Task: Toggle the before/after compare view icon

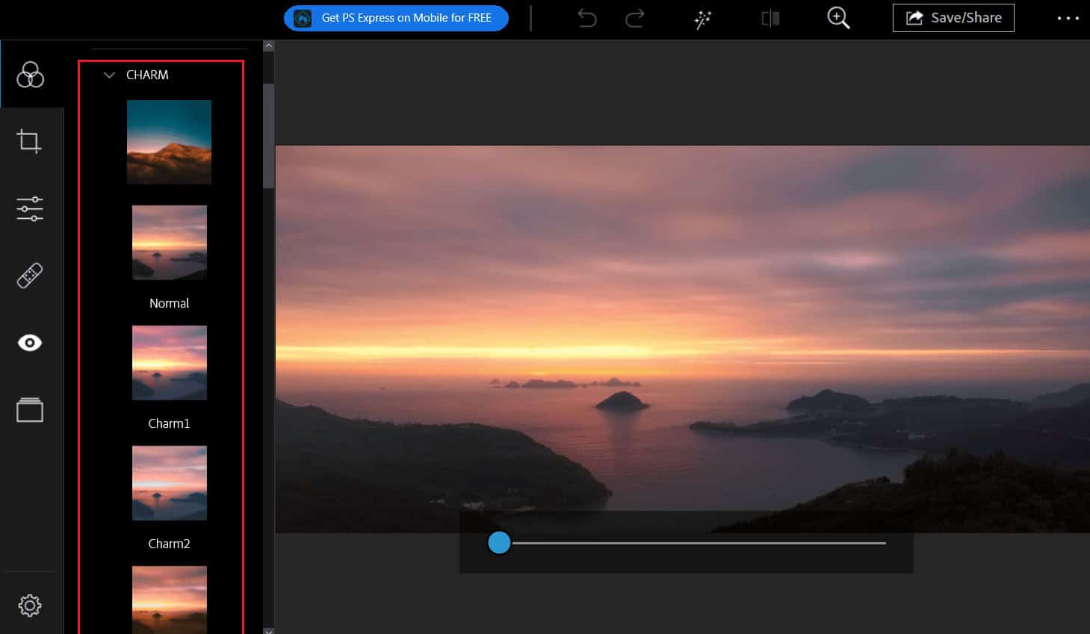Action: pyautogui.click(x=770, y=18)
